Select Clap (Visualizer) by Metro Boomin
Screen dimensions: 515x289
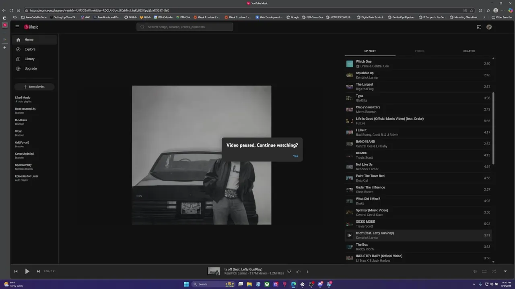[x=418, y=110]
